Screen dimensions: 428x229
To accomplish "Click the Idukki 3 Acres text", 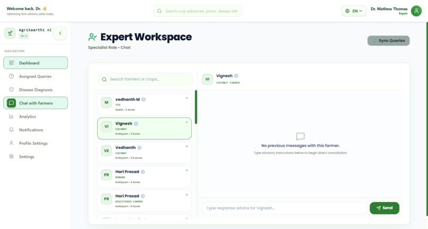I will pyautogui.click(x=125, y=110).
